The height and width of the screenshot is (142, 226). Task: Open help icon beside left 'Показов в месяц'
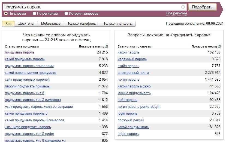106,46
